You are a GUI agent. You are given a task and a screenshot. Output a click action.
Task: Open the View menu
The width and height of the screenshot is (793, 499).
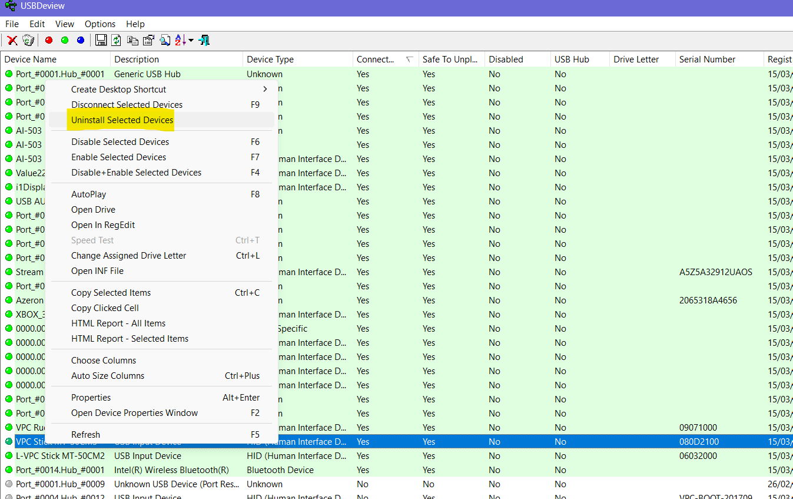[x=65, y=24]
